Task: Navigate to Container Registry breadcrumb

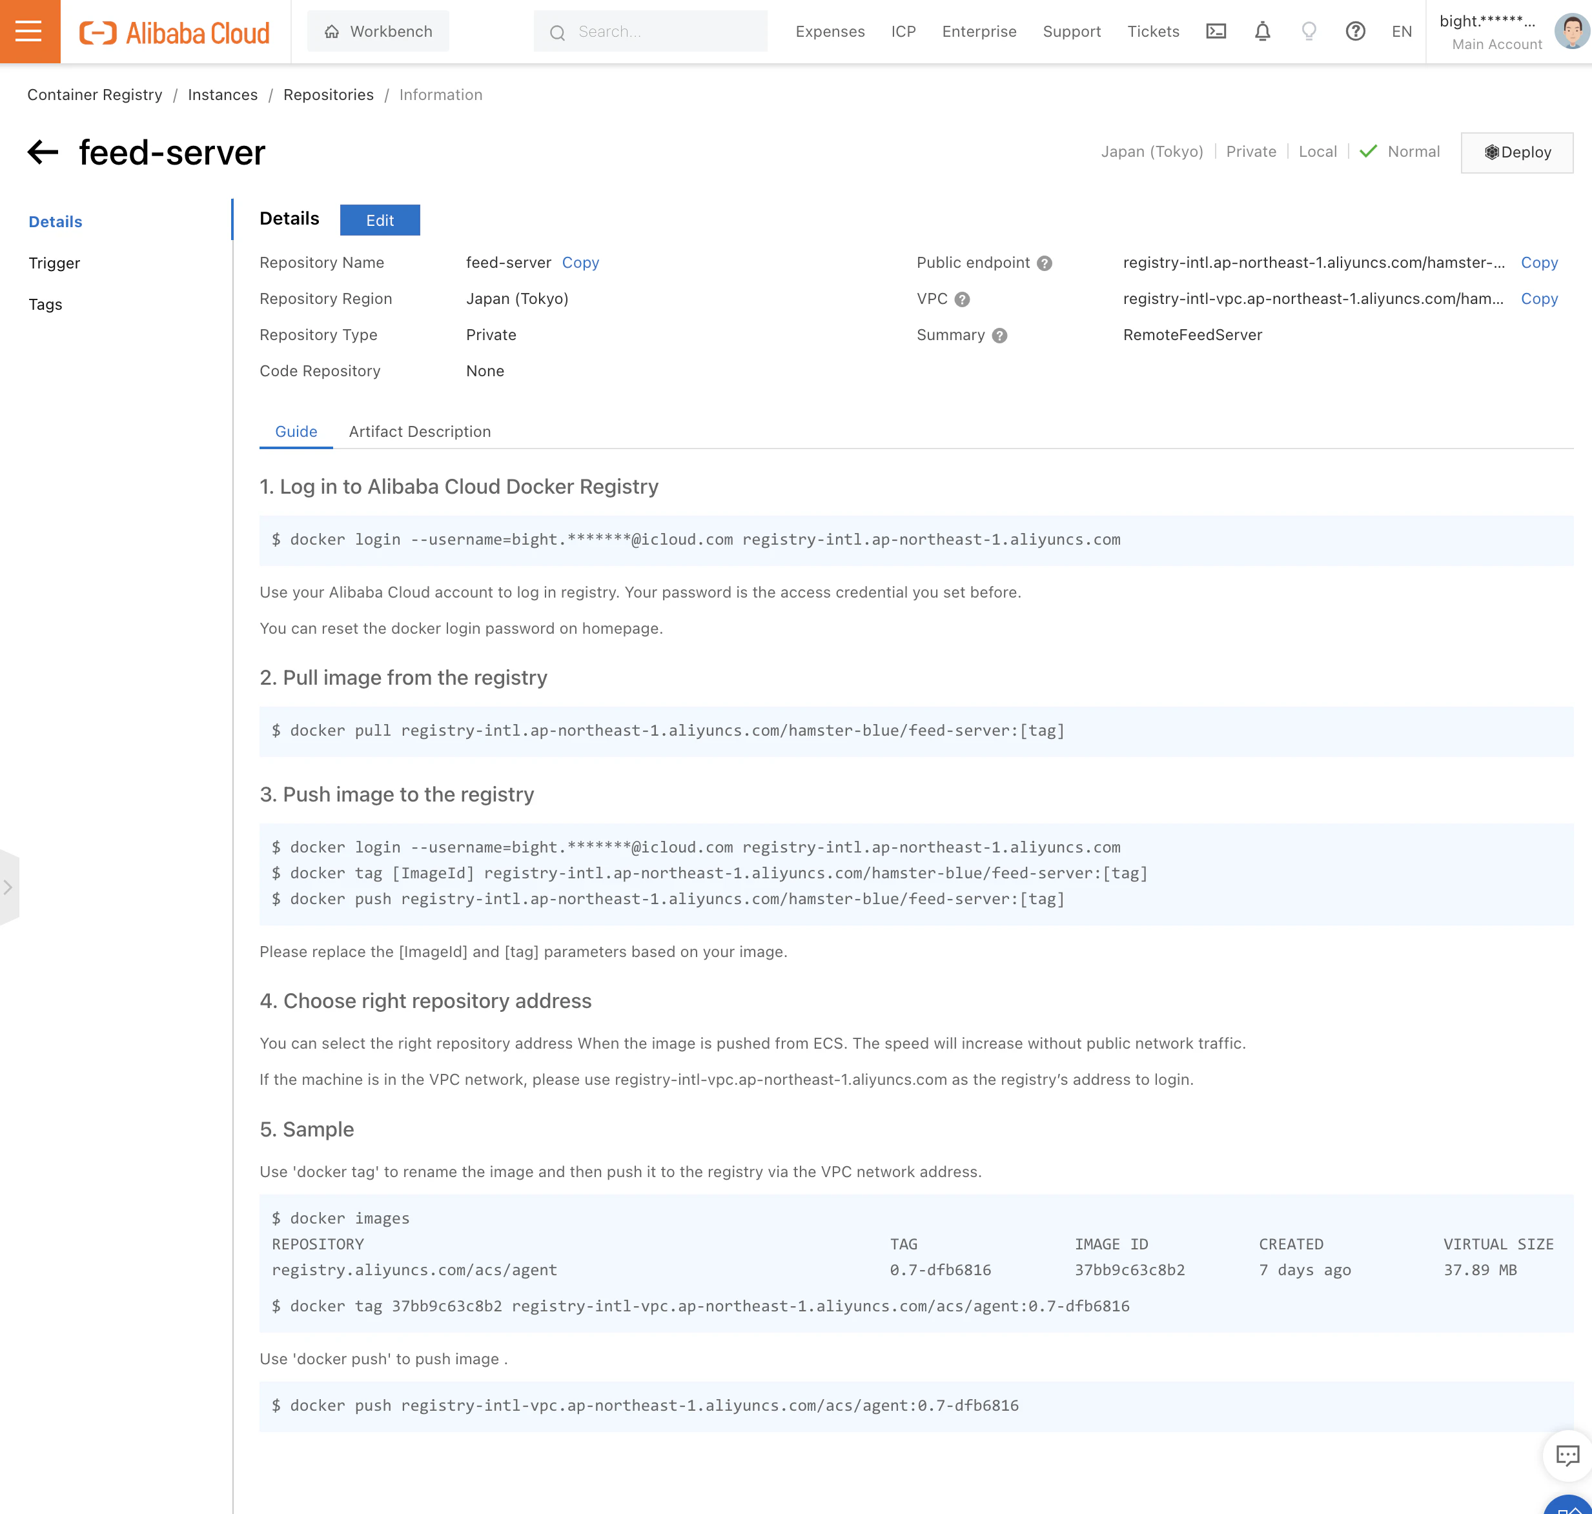Action: pyautogui.click(x=94, y=94)
